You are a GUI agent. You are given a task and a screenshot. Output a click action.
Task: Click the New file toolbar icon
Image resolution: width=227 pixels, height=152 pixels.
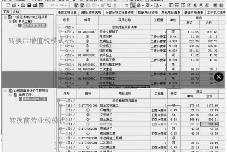click(8, 5)
